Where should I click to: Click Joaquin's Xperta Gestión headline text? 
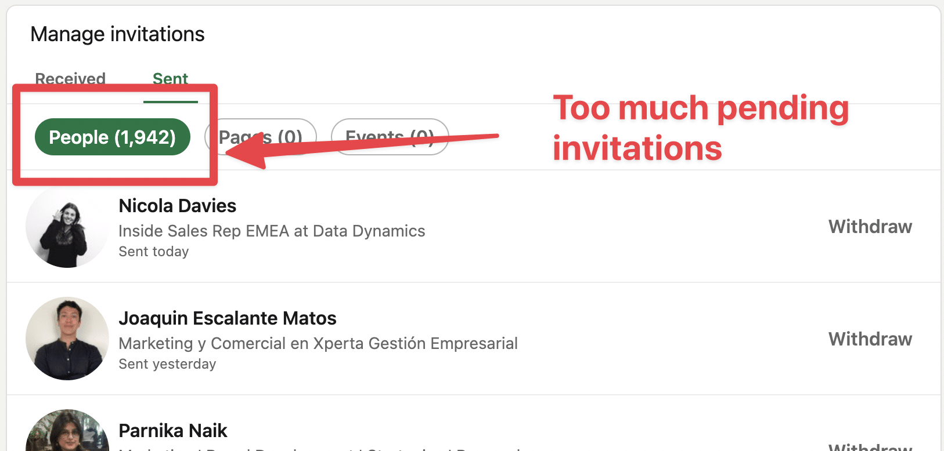318,343
